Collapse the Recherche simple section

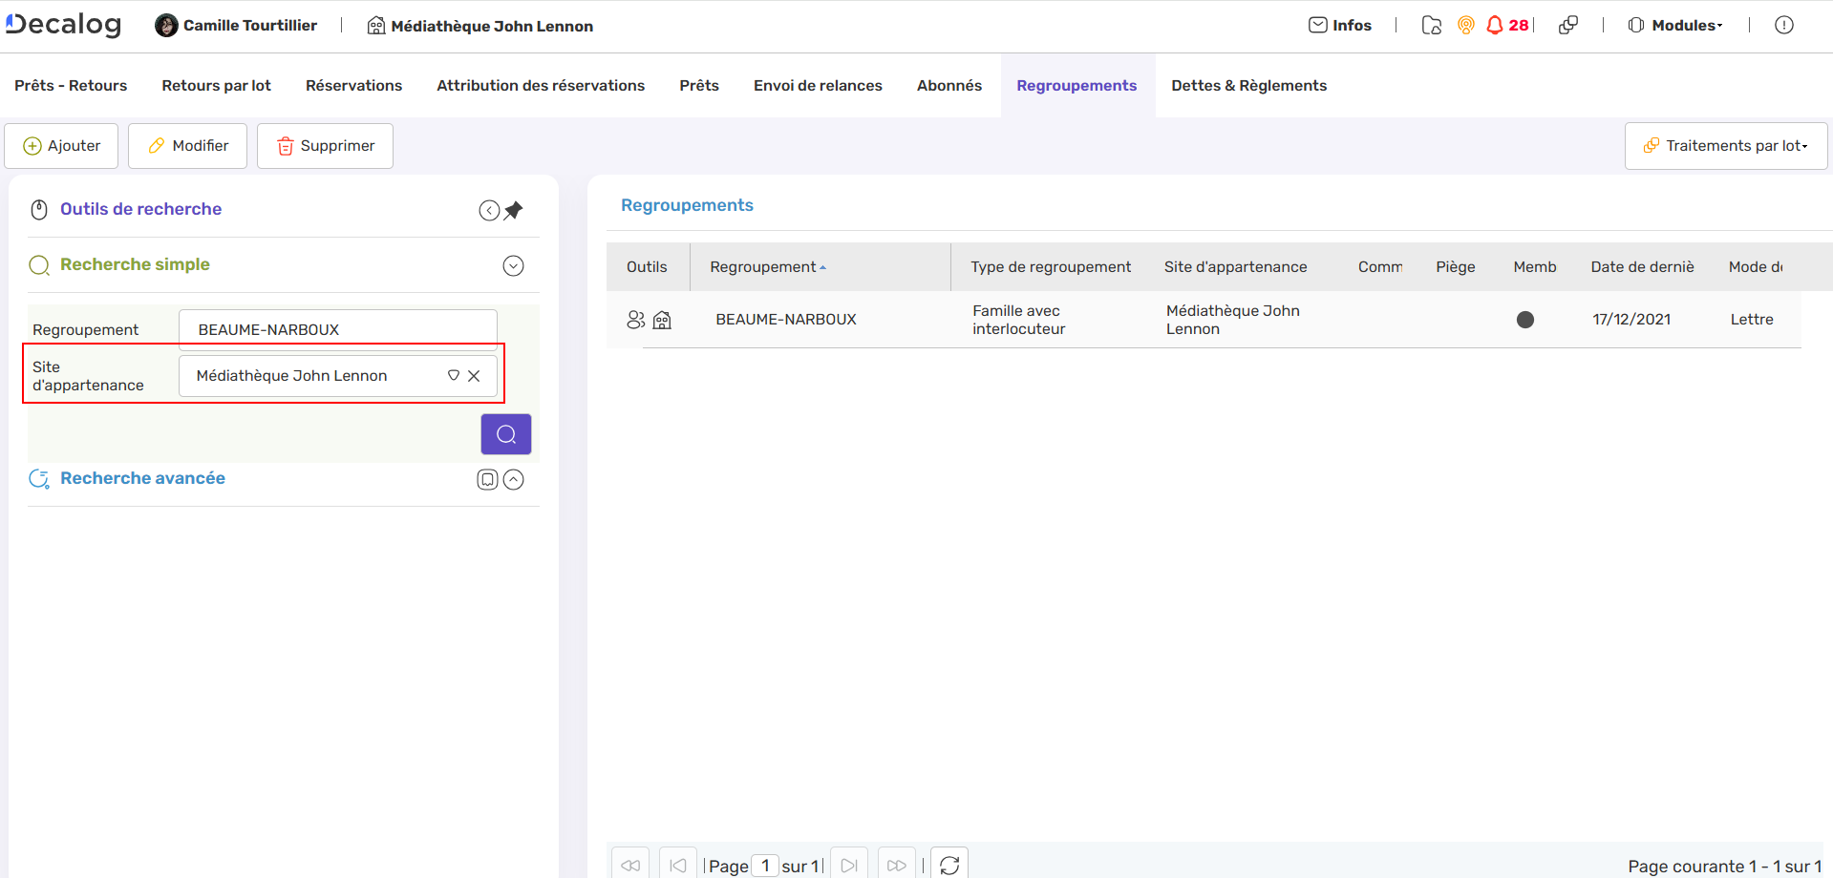pyautogui.click(x=513, y=265)
